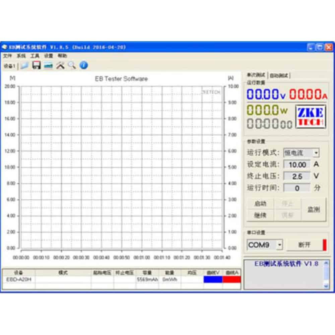Click the save chart image icon
335x335 pixels.
[x=49, y=65]
